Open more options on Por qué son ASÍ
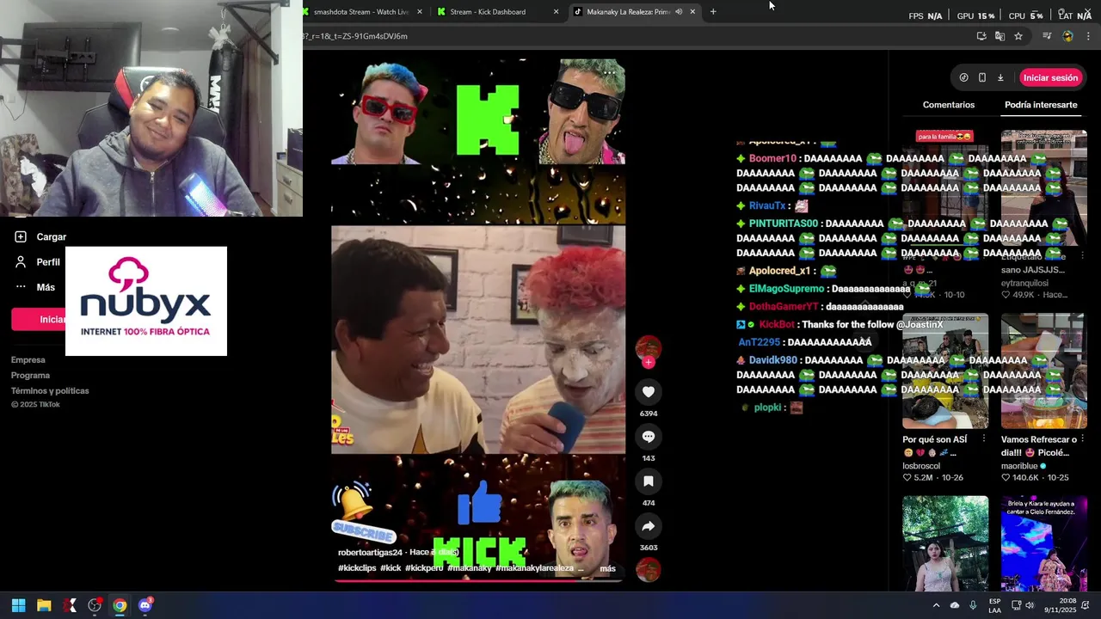Screen dimensions: 1101x619 point(984,439)
